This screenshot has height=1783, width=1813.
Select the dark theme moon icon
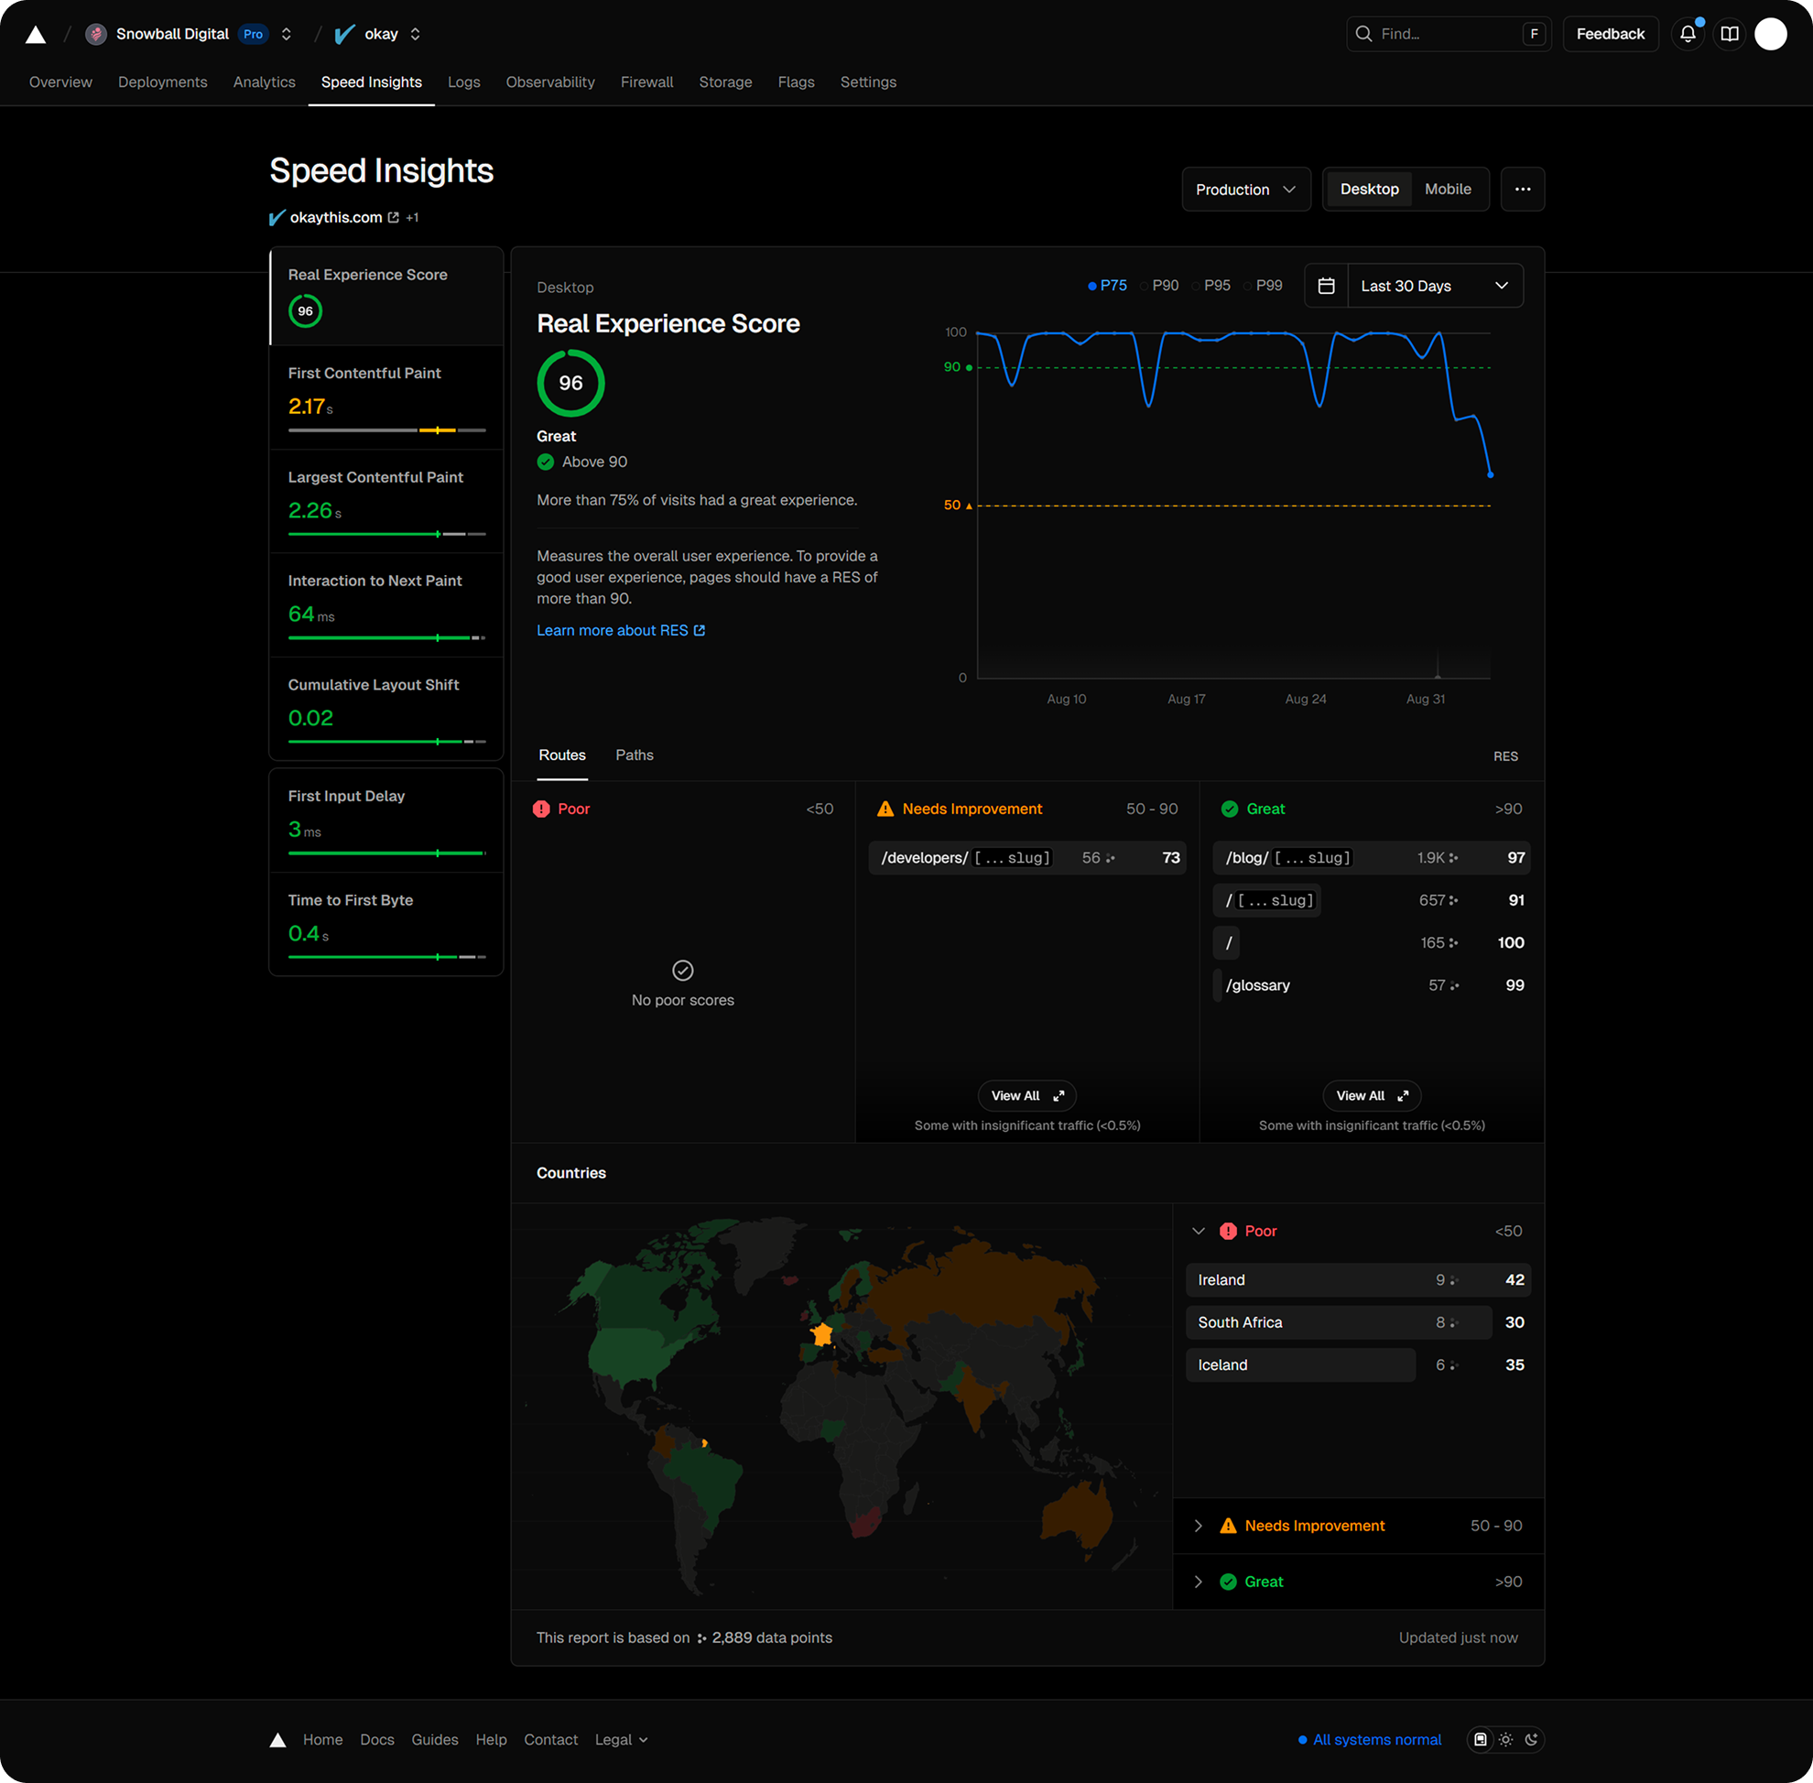tap(1531, 1740)
